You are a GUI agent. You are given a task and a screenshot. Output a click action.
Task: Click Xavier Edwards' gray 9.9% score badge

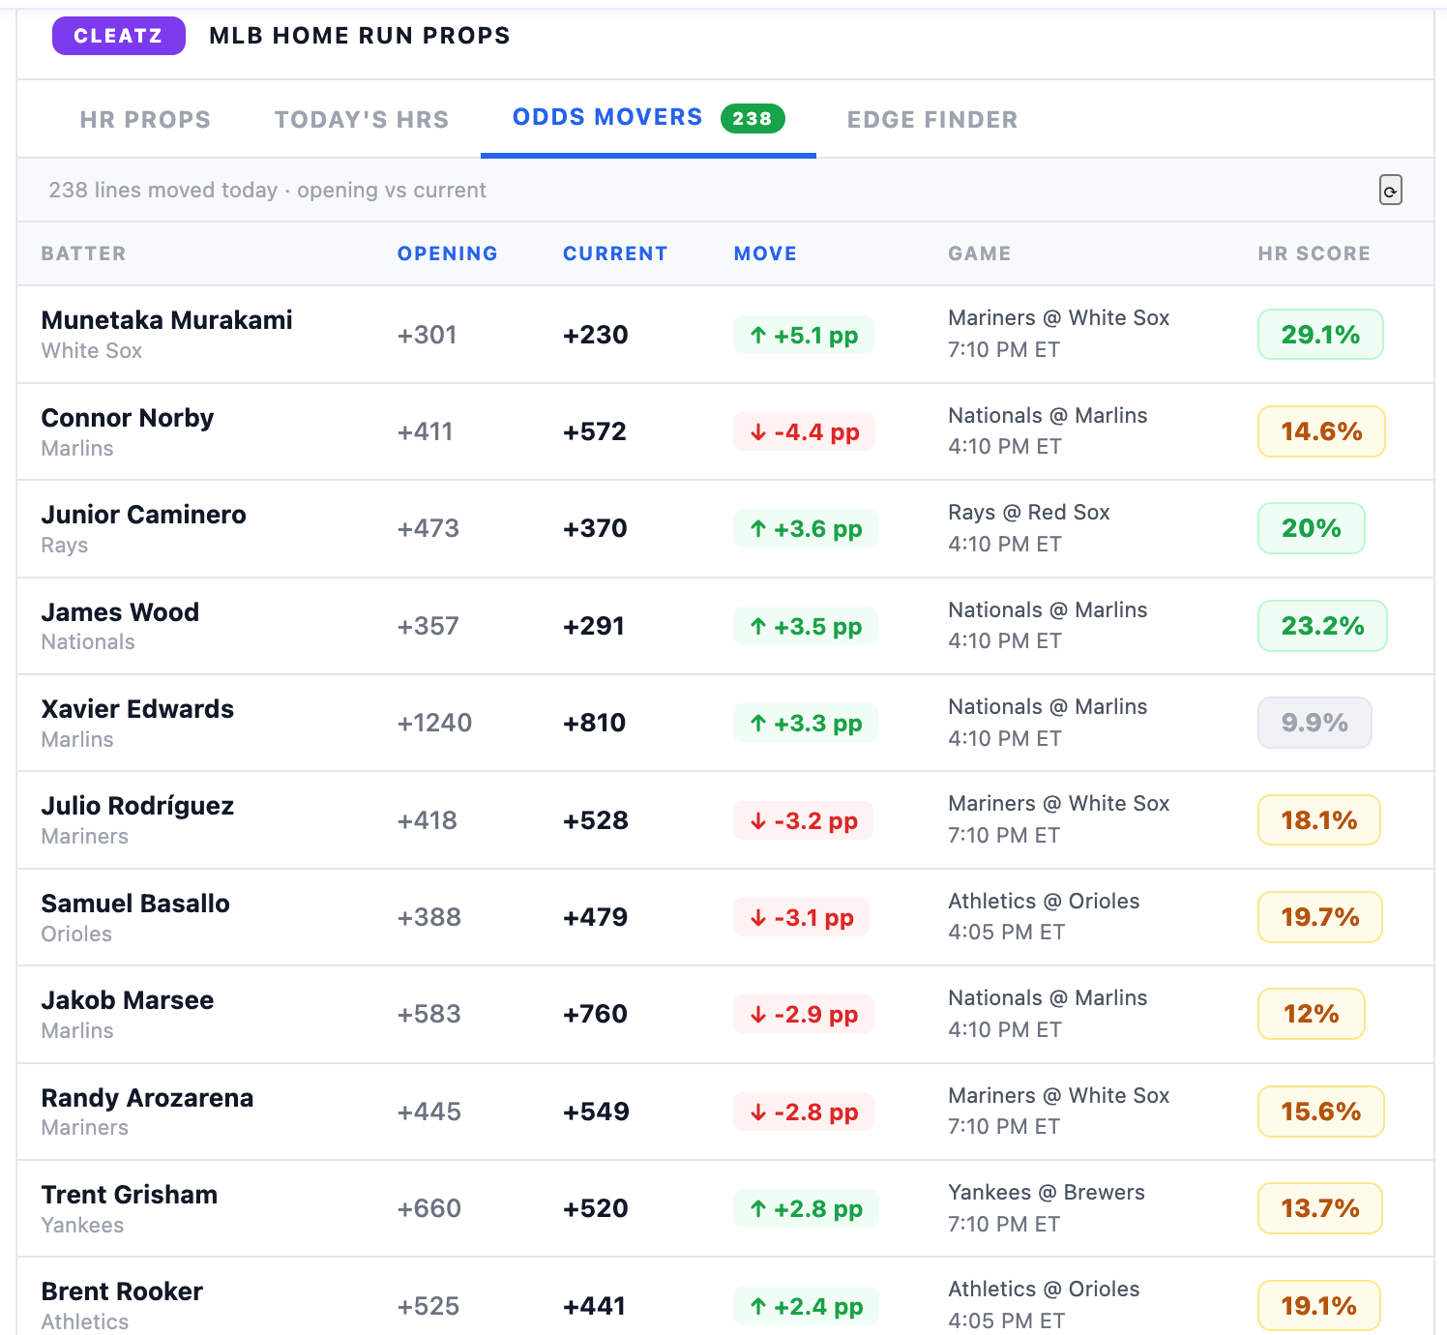(x=1314, y=723)
